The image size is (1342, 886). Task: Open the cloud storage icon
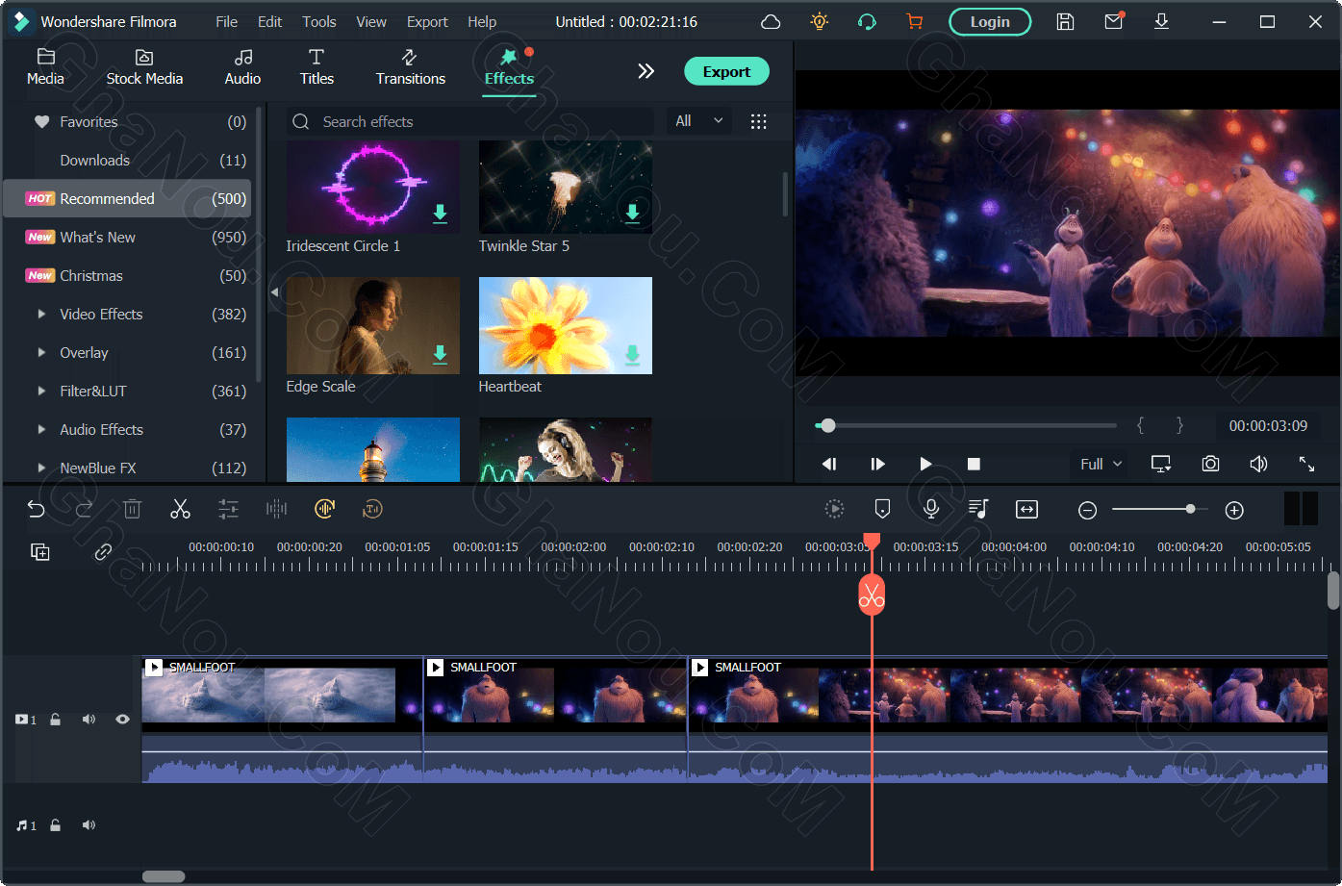tap(771, 21)
